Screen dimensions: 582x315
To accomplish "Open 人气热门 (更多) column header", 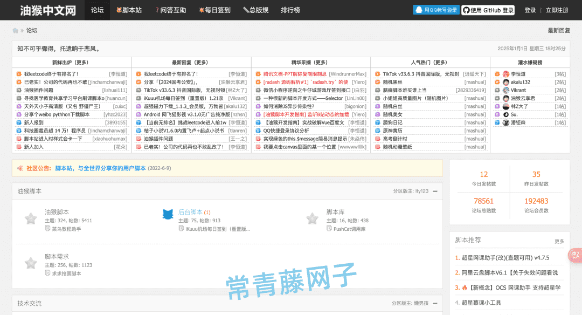I will coord(429,63).
